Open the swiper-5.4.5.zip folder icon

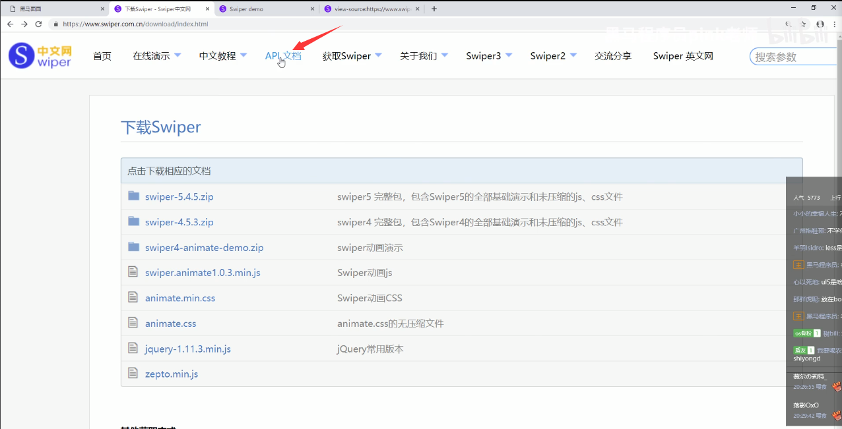pos(134,196)
